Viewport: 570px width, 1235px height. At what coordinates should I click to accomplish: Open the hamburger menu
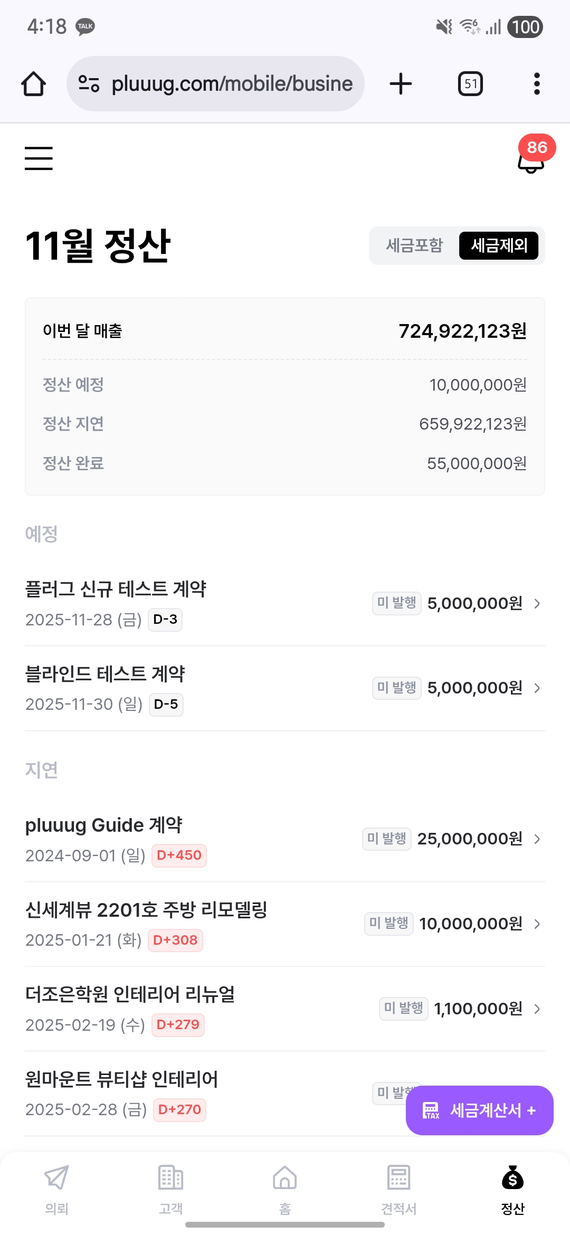pos(39,158)
